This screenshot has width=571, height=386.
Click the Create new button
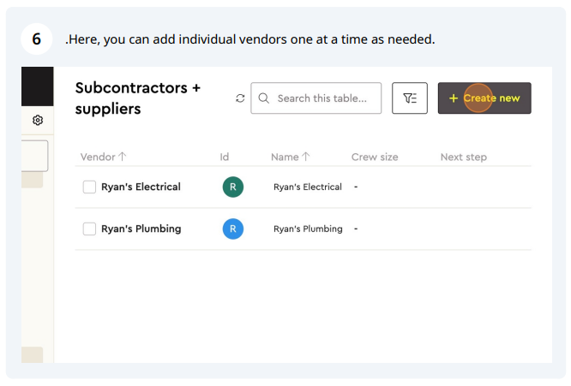pos(484,98)
